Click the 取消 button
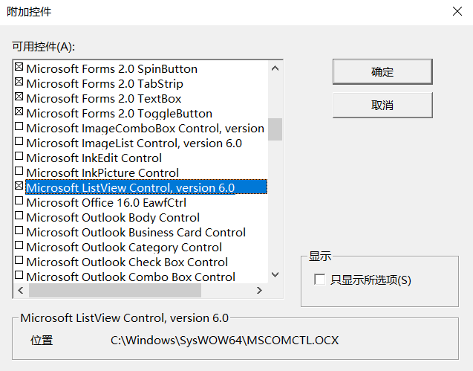 click(382, 105)
